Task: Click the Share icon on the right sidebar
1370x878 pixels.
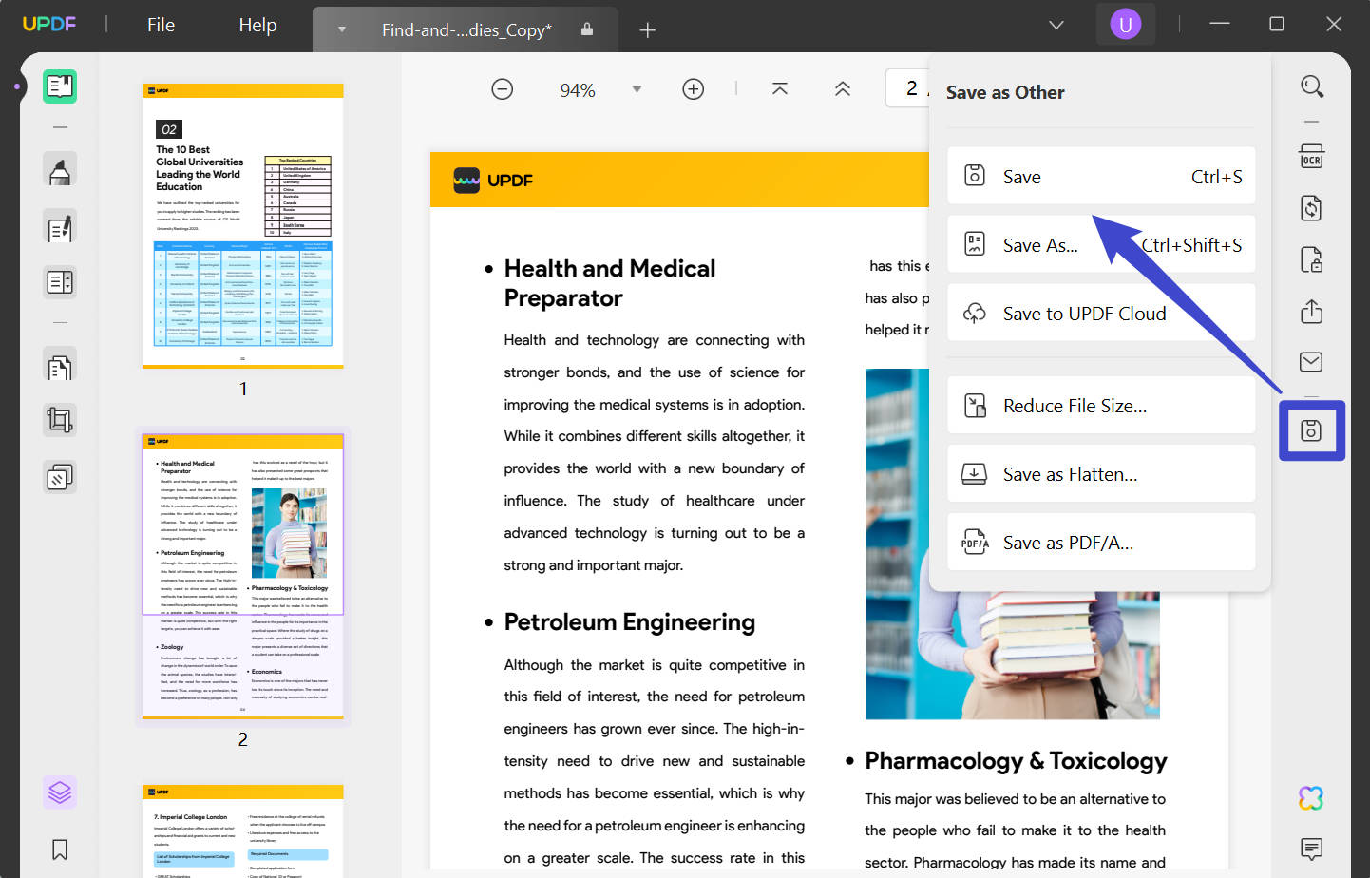Action: [1311, 312]
